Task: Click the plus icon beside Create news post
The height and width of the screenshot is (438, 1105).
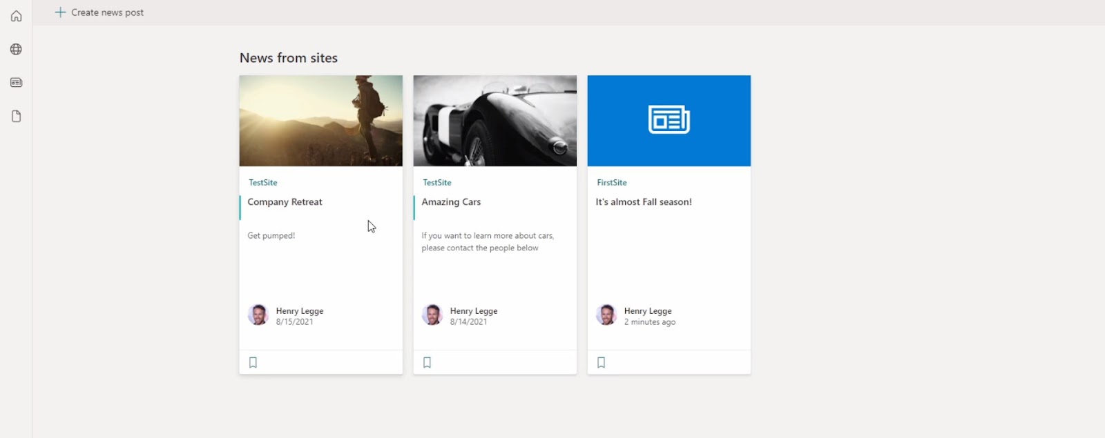Action: [60, 12]
